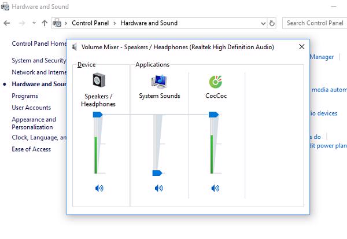Screen dimensions: 347x239
Task: Open System and Security category
Action: (x=39, y=60)
